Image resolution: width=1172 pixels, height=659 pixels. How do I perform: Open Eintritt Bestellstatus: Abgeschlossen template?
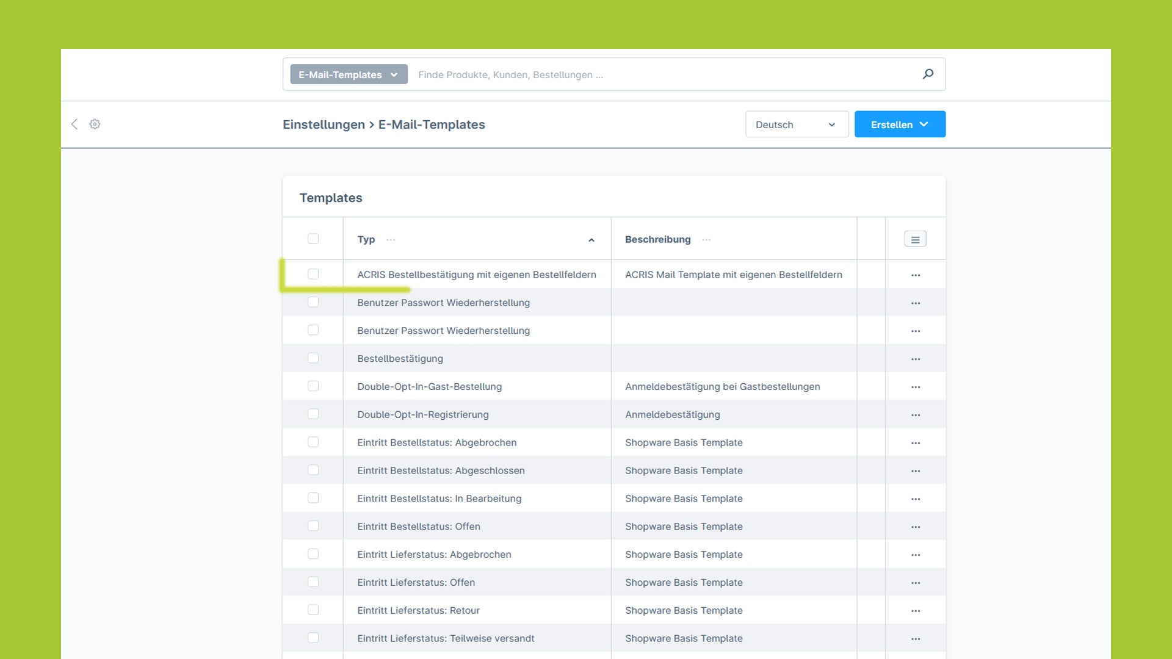coord(441,471)
